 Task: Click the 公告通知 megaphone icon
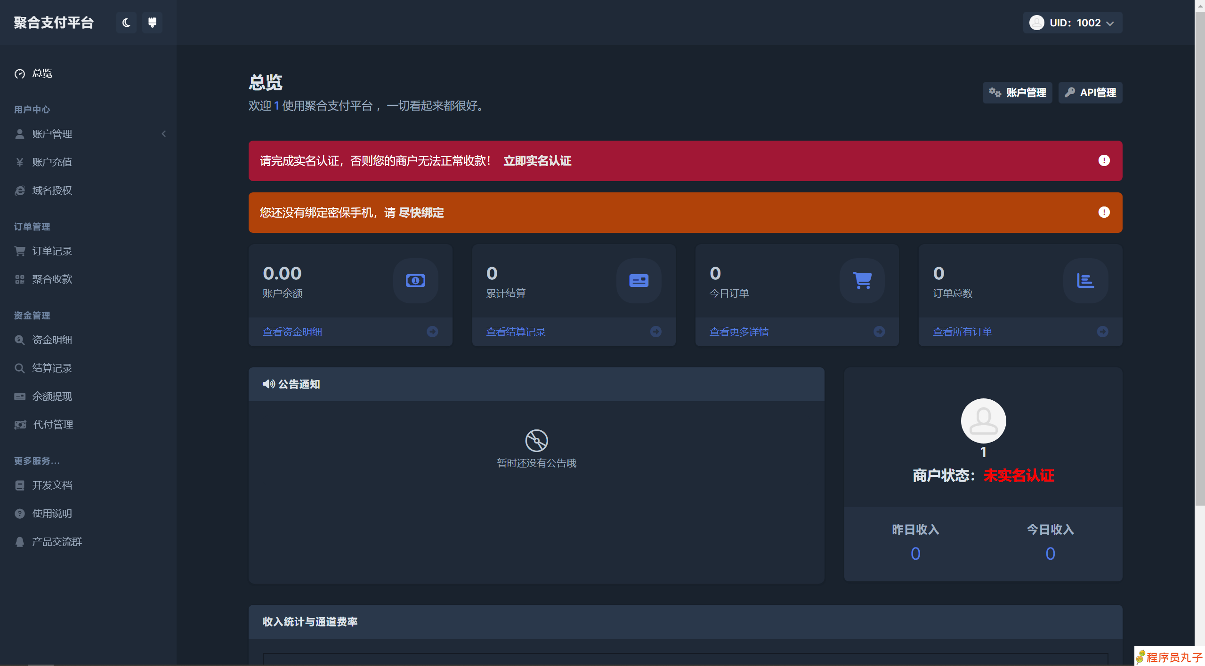(269, 384)
